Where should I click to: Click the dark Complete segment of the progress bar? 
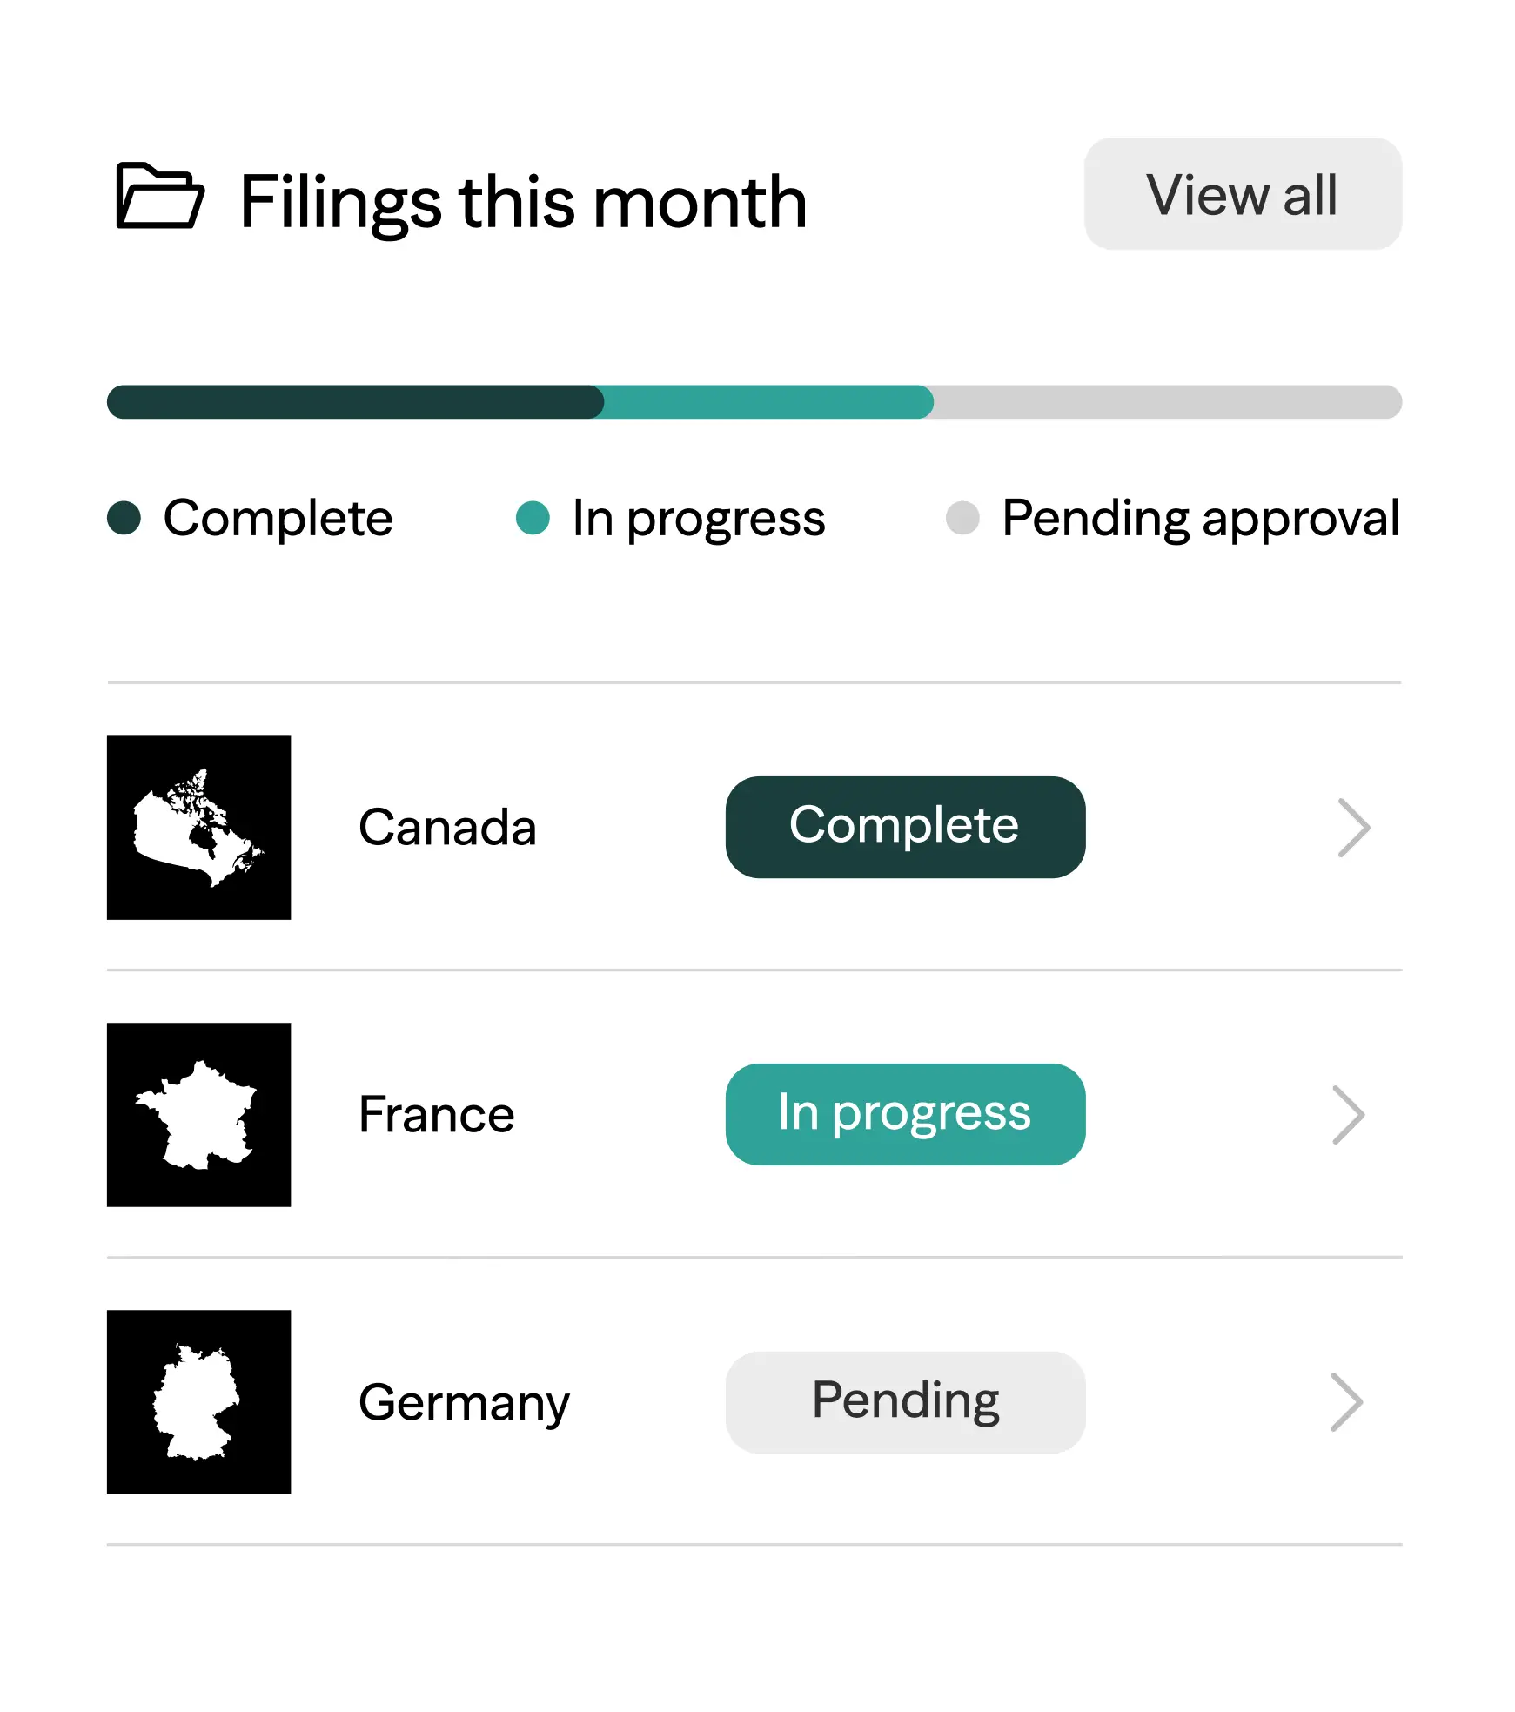click(355, 402)
